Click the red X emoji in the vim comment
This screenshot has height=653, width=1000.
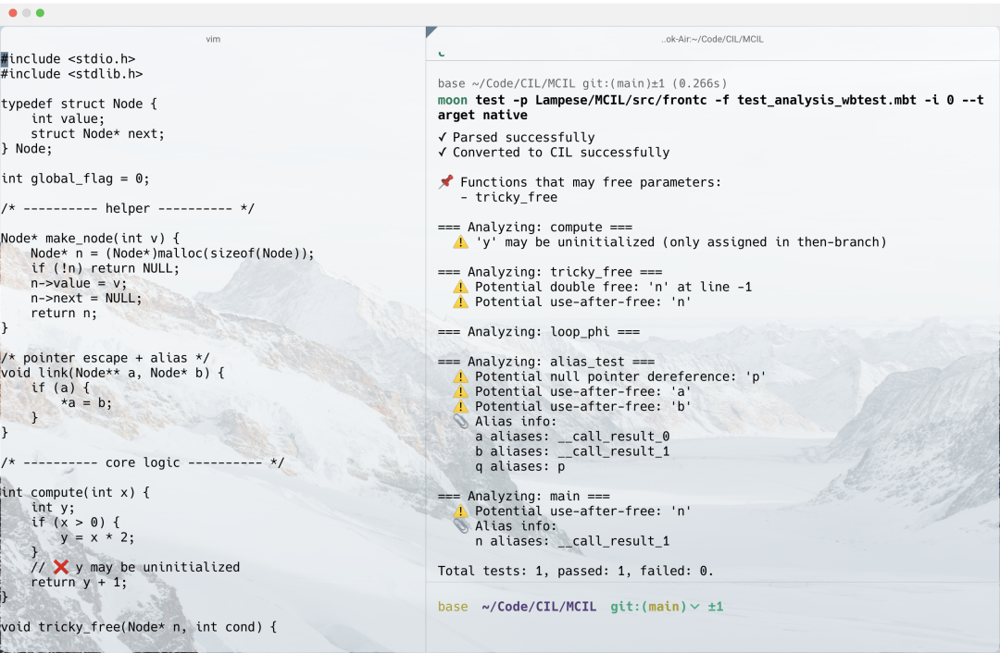(x=61, y=567)
